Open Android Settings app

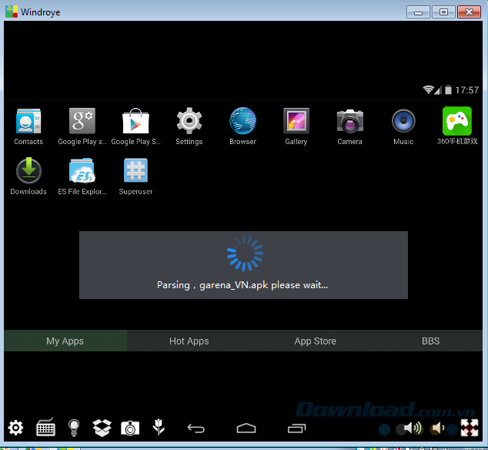click(189, 122)
